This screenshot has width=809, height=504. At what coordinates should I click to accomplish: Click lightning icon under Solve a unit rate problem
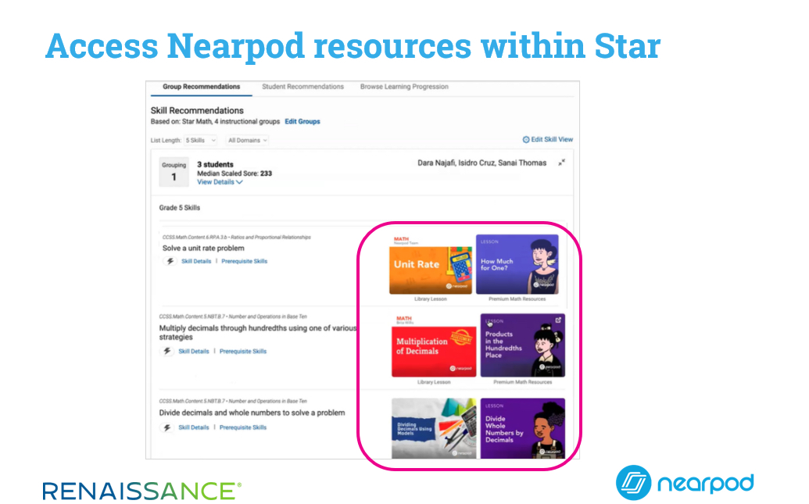[x=170, y=262]
